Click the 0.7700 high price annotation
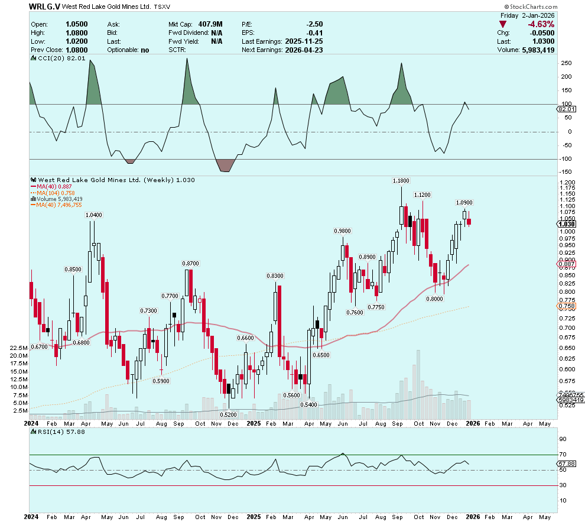This screenshot has width=585, height=522. (x=170, y=296)
